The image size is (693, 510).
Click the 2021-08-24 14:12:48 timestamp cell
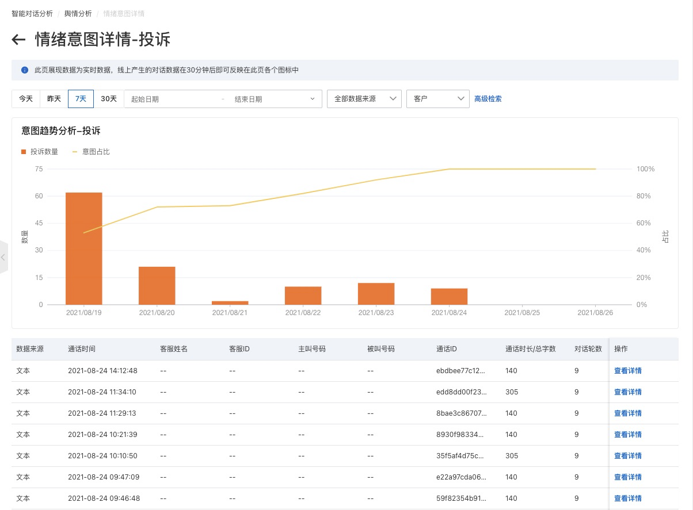pos(102,371)
